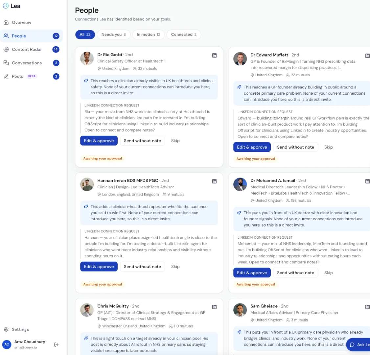The image size is (370, 355).
Task: Open Dr Edward Muffett's LinkedIn icon
Action: pos(367,56)
